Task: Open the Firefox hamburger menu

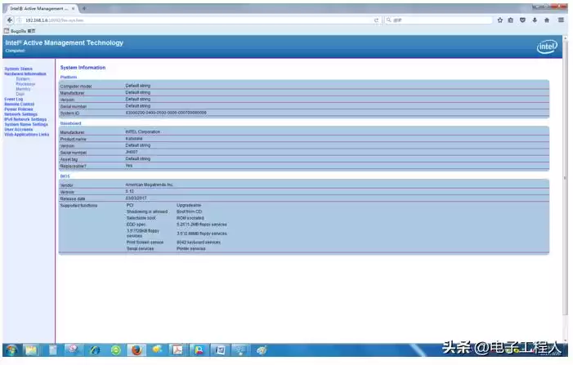Action: (x=562, y=20)
